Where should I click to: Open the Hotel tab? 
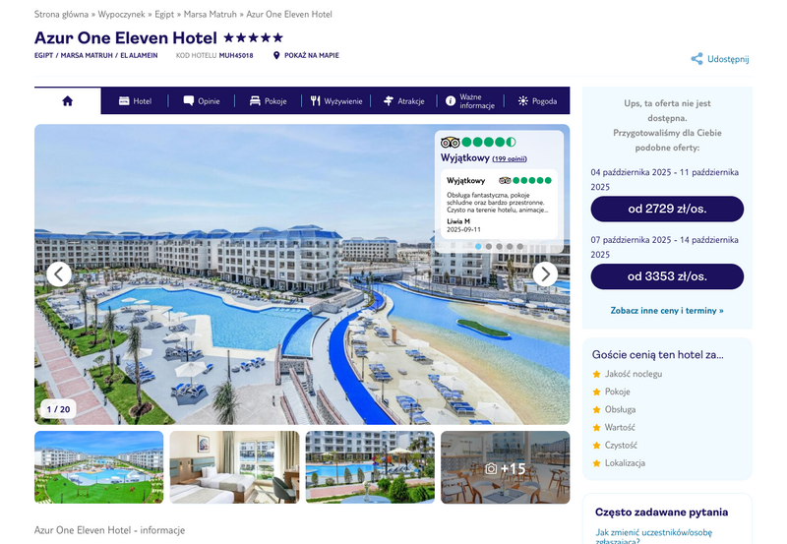click(135, 101)
